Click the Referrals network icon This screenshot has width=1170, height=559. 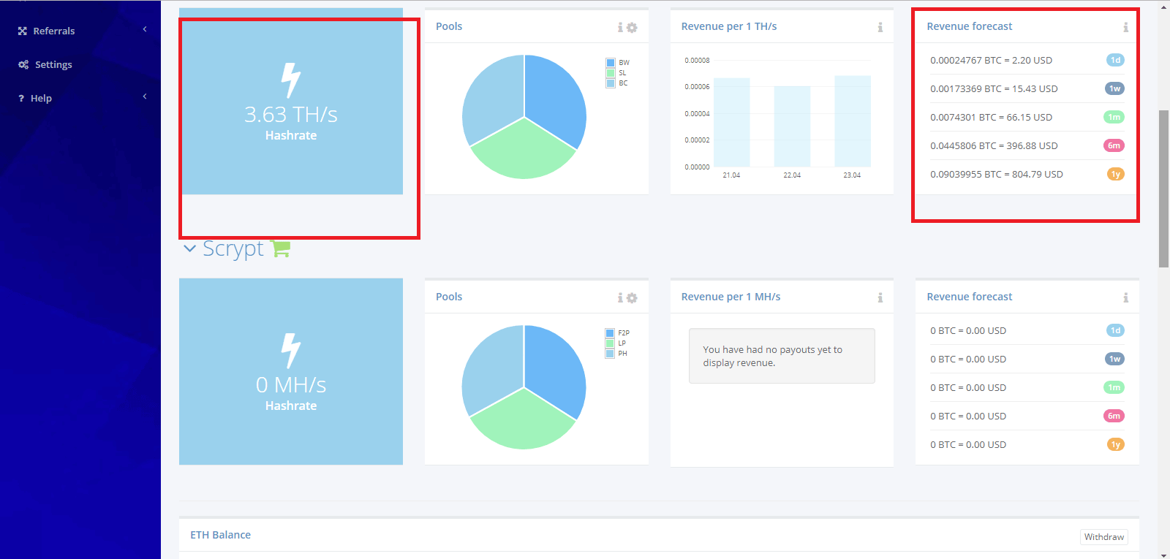point(23,31)
